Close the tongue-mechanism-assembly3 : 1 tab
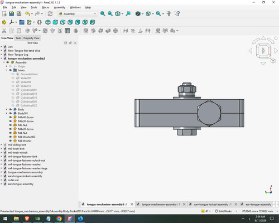Screen dimensions: 279x223 [x=132, y=204]
